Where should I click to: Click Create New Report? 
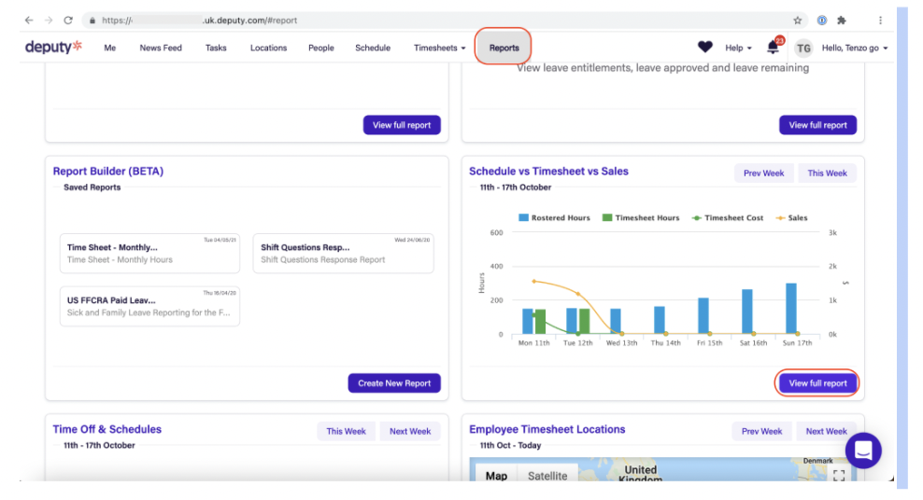point(394,383)
